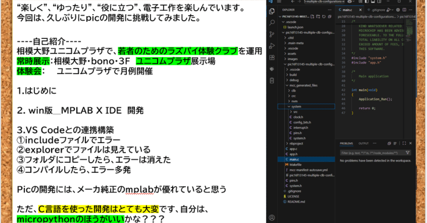Open the hamburger application menu
Screen dimensions: 427x223
[x=279, y=2]
